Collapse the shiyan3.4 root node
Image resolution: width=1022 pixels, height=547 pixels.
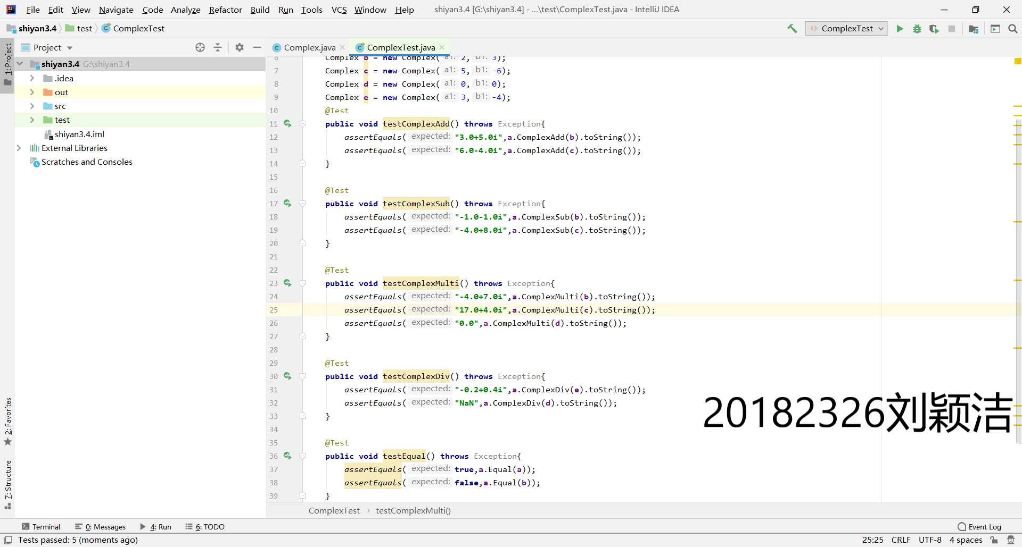pos(20,64)
